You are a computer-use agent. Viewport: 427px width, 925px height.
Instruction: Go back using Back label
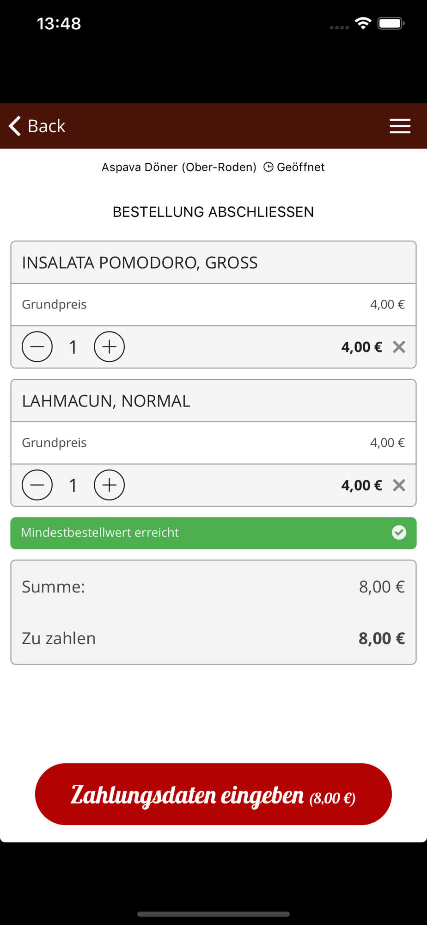46,126
